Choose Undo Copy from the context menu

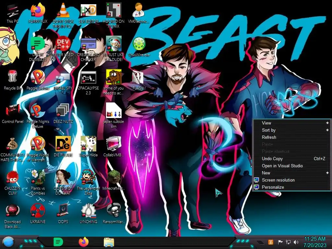pyautogui.click(x=292, y=159)
